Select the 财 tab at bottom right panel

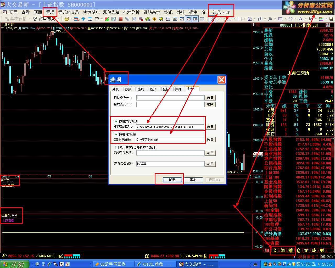coord(322,250)
